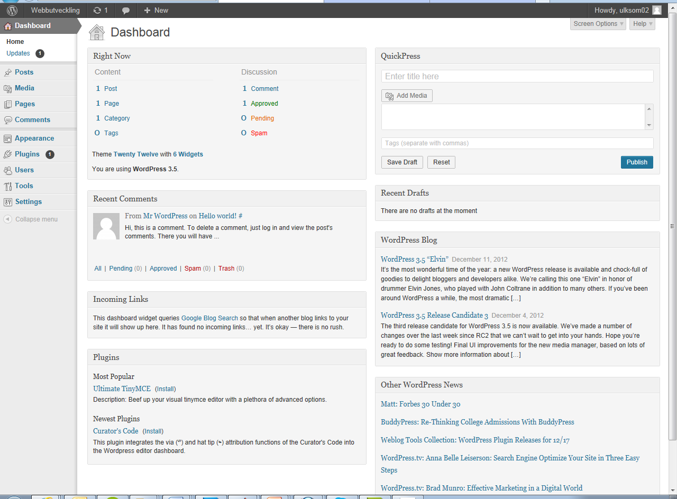Click the Tags input field
This screenshot has width=677, height=499.
(517, 143)
